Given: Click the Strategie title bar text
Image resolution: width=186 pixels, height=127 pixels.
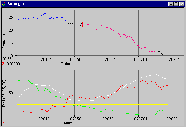Looking at the screenshot, I should click(16, 4).
